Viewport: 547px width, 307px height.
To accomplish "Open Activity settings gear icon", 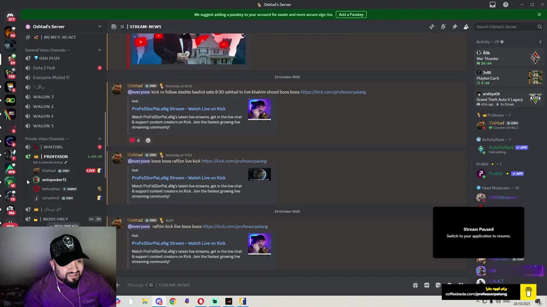I will [502, 42].
